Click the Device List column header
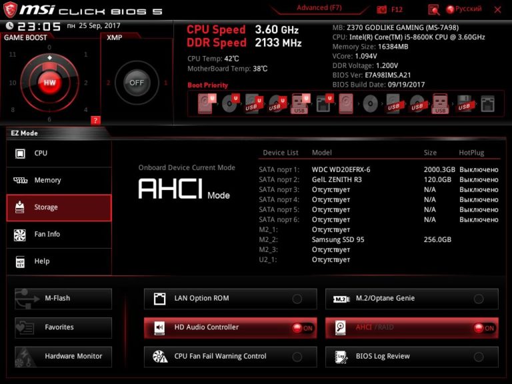Screen dimensions: 512x384 281,153
